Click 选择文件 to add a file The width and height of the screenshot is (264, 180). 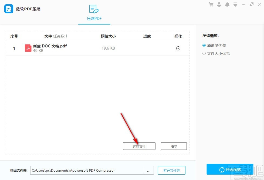(139, 146)
